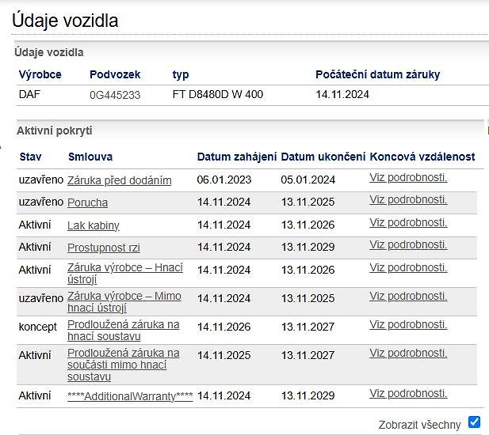Click the Zobrazit všechny label
489x435 pixels.
click(419, 425)
